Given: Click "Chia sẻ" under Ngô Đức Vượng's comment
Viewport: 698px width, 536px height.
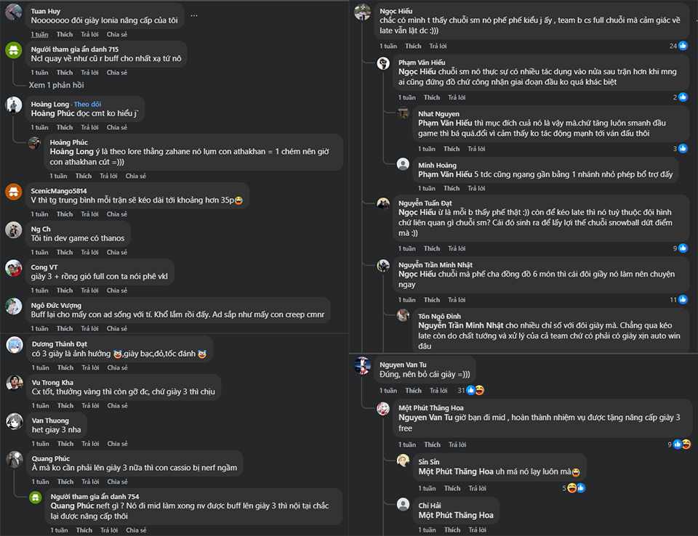Looking at the screenshot, I should tap(116, 328).
